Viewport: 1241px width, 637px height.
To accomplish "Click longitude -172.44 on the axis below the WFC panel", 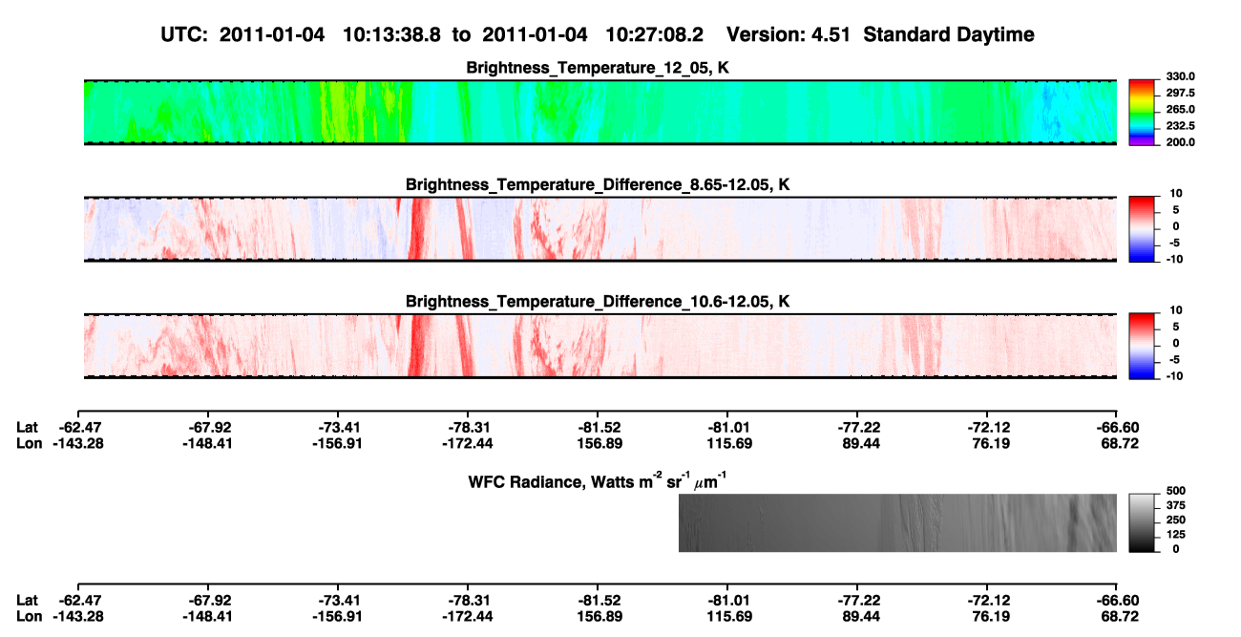I will pyautogui.click(x=467, y=617).
